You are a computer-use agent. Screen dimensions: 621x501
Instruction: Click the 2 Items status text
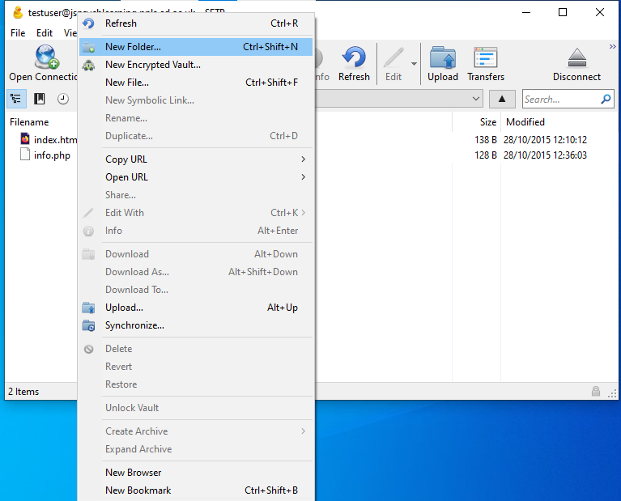coord(23,391)
